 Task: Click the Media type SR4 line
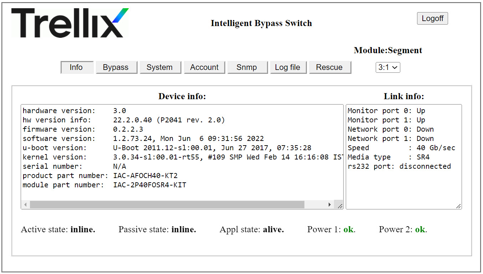click(x=389, y=157)
